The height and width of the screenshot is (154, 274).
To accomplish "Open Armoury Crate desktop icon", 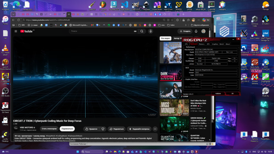I will [x=255, y=21].
